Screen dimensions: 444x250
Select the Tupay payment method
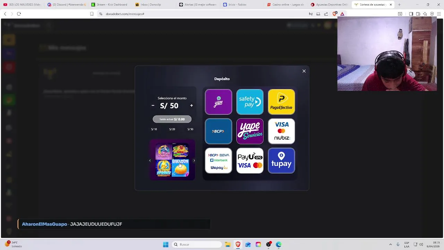point(281,161)
